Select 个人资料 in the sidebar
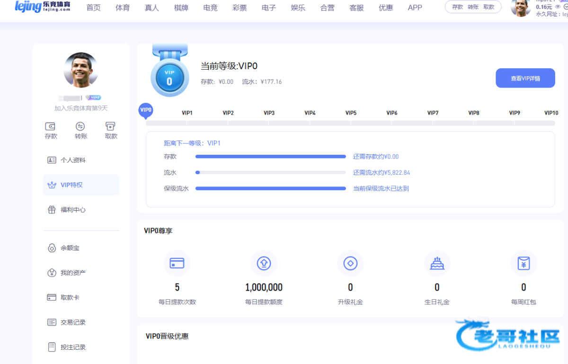Screen dimensions: 568x364 click(x=73, y=160)
